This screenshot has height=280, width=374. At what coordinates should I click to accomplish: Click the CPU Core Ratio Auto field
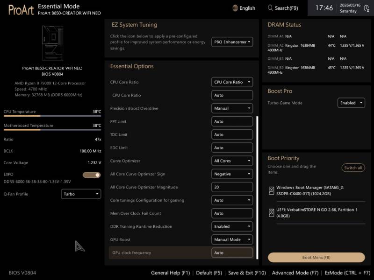click(232, 95)
